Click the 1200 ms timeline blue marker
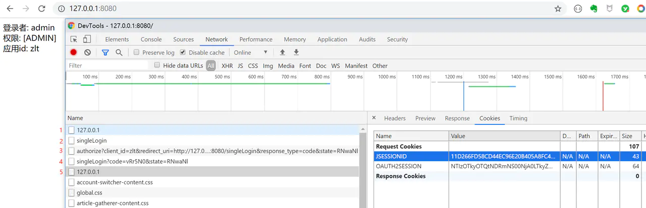The height and width of the screenshot is (208, 646). coord(464,96)
